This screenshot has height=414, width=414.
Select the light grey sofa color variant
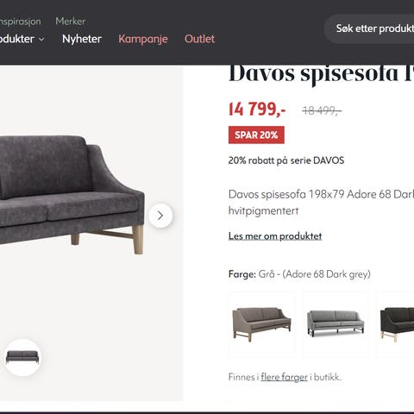pyautogui.click(x=336, y=325)
